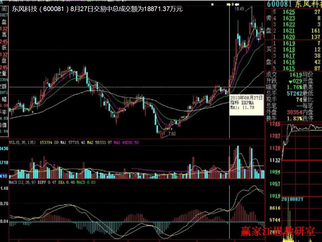Click the VOL(5,35,135) indicator label
The height and width of the screenshot is (242, 322).
[22, 143]
